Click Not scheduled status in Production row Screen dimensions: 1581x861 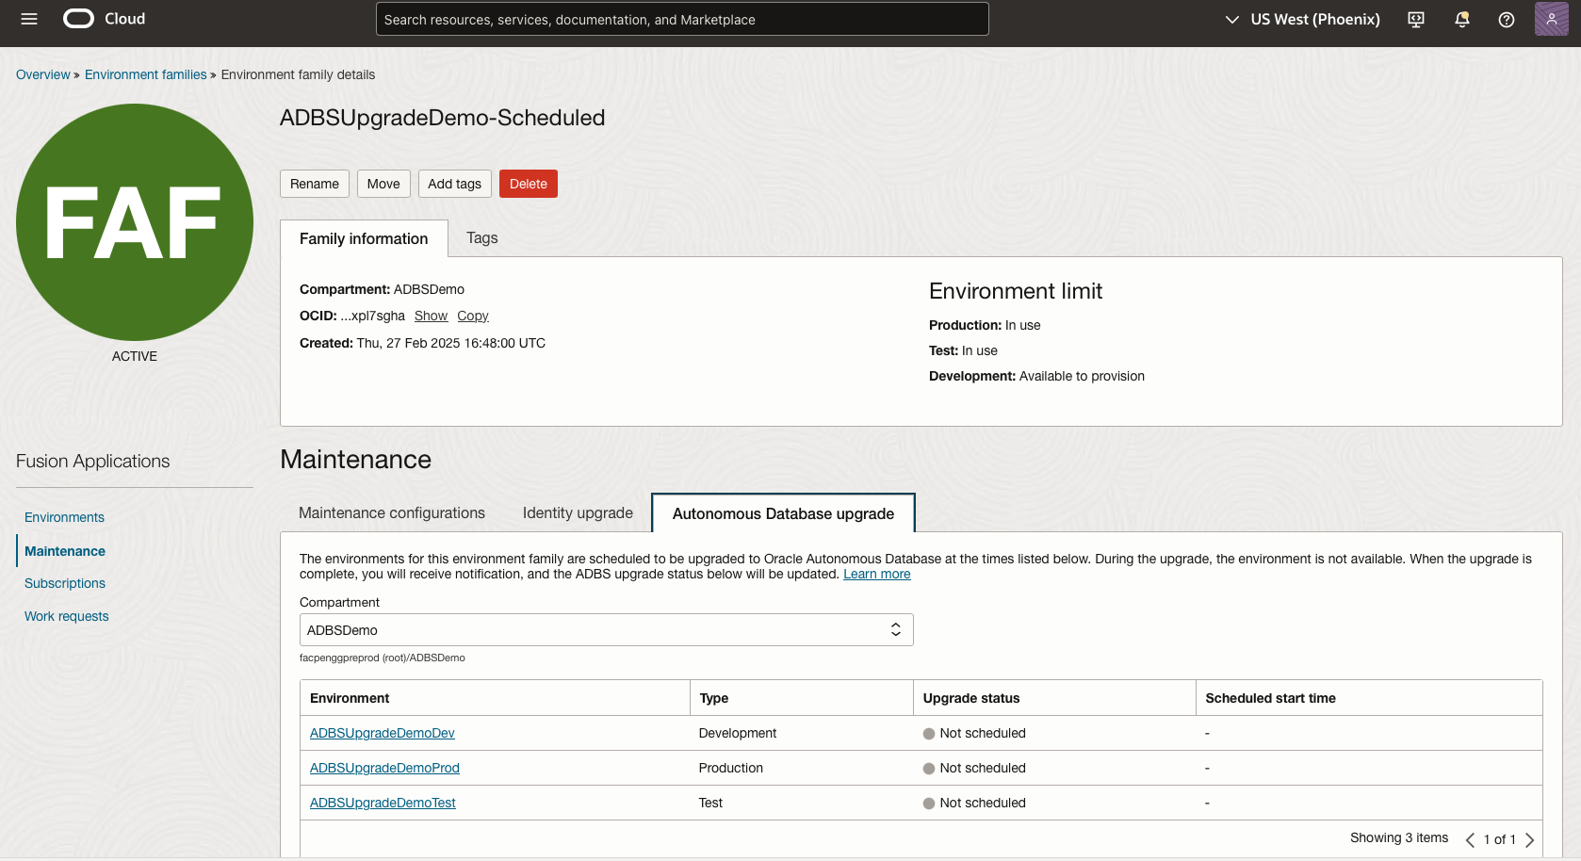[x=974, y=768]
